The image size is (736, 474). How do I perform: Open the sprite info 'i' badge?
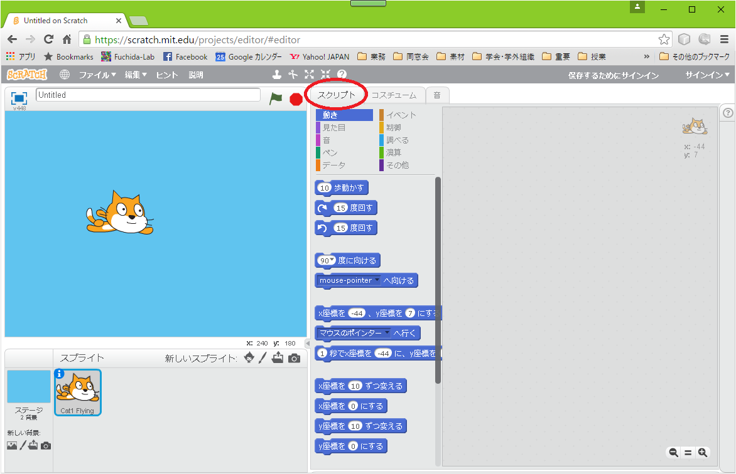(x=60, y=374)
